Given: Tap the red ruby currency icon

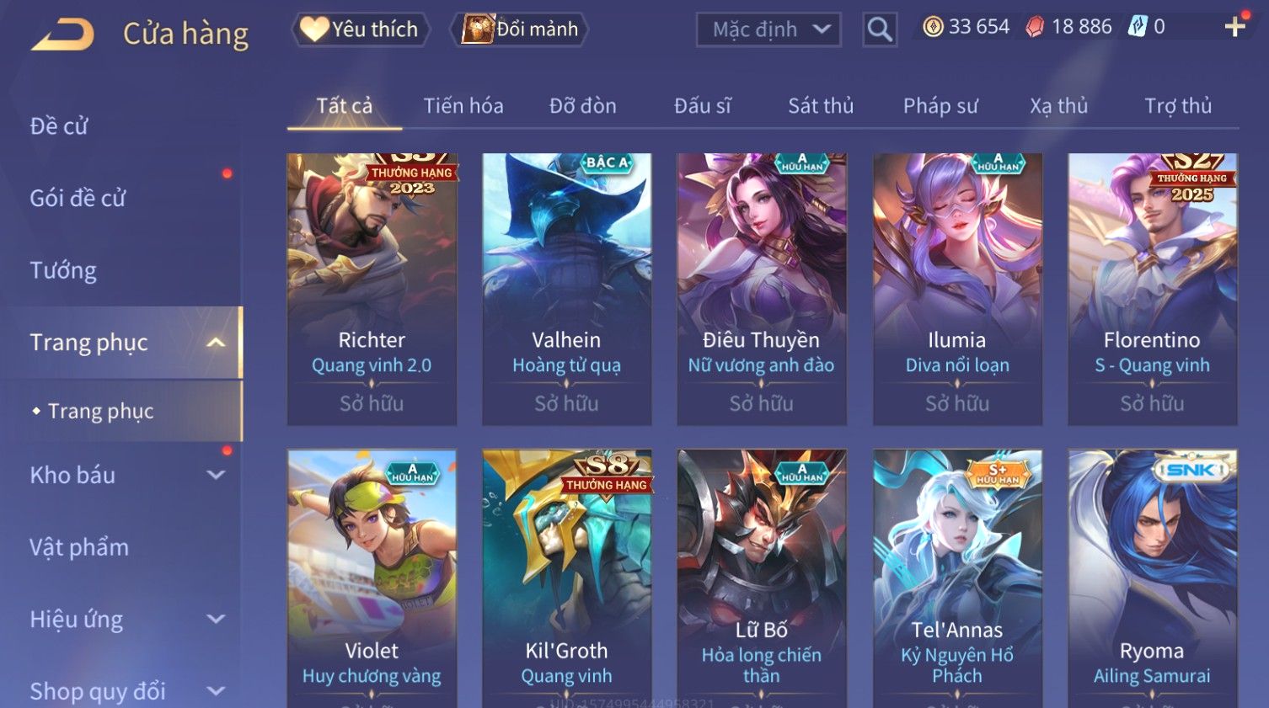Looking at the screenshot, I should click(x=1035, y=27).
